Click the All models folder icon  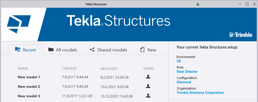pyautogui.click(x=51, y=50)
